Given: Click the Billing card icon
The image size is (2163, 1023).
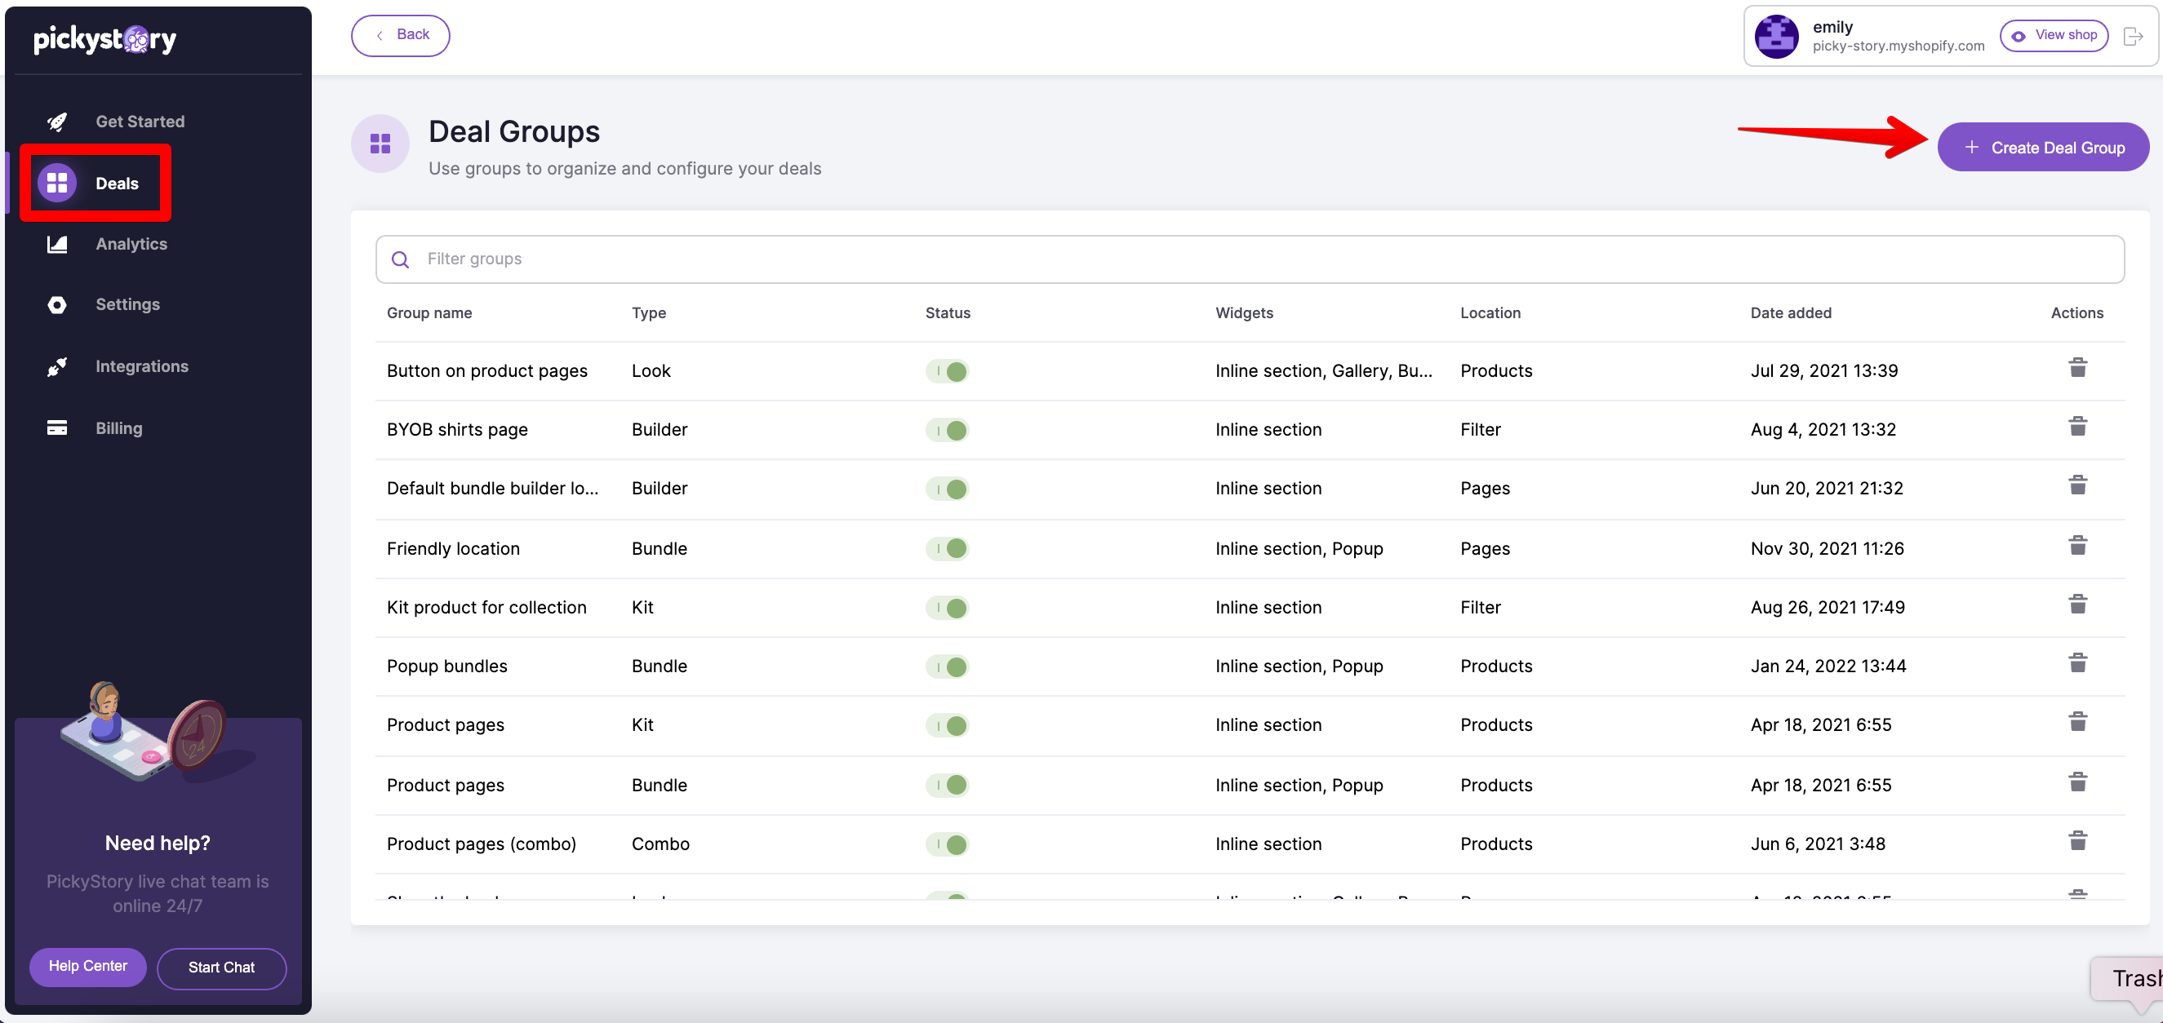Looking at the screenshot, I should coord(56,428).
